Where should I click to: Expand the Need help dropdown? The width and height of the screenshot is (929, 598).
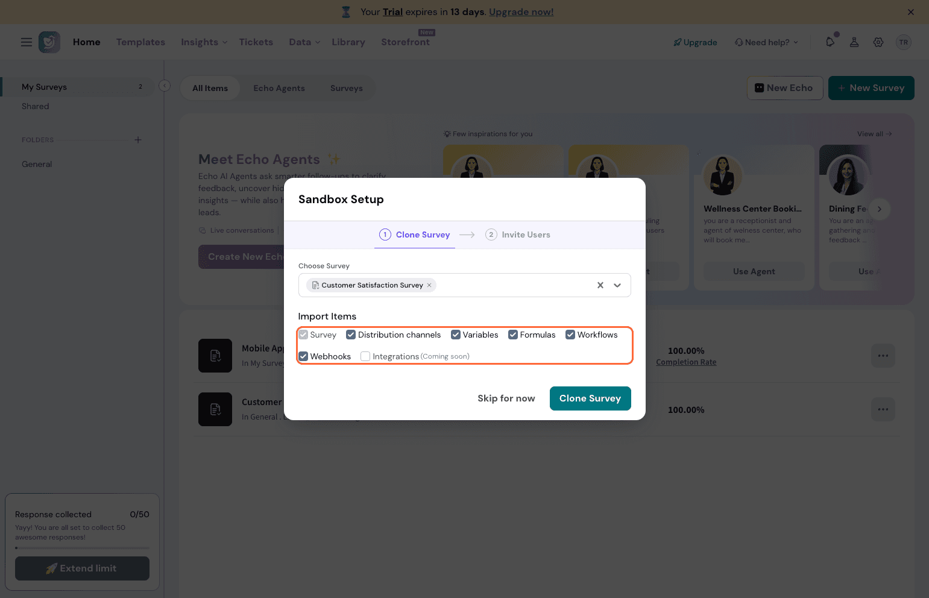[767, 42]
